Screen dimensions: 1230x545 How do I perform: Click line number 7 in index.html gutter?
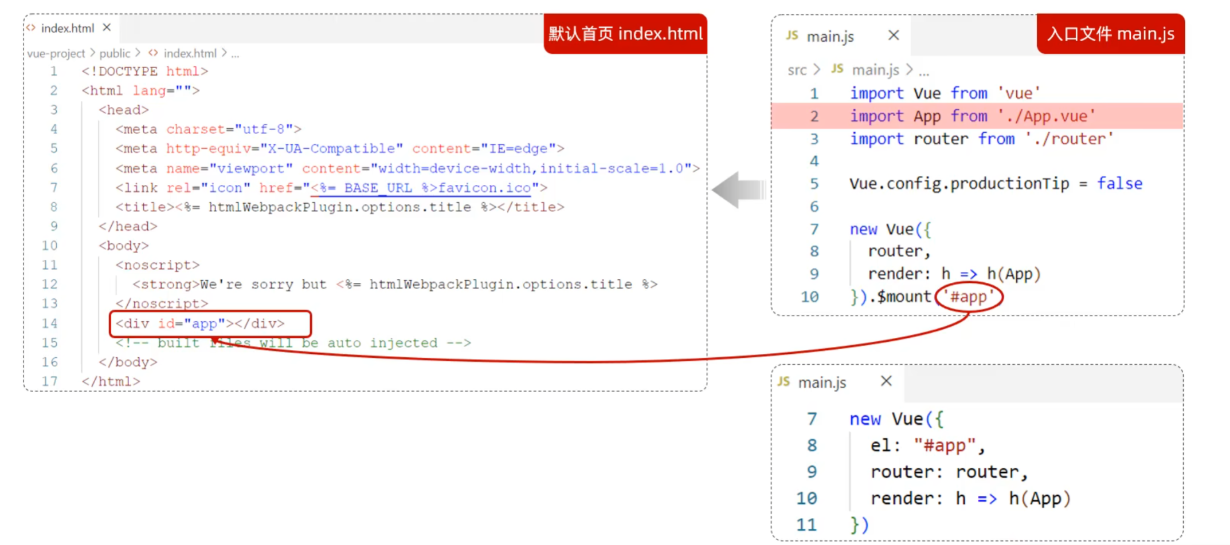[53, 188]
